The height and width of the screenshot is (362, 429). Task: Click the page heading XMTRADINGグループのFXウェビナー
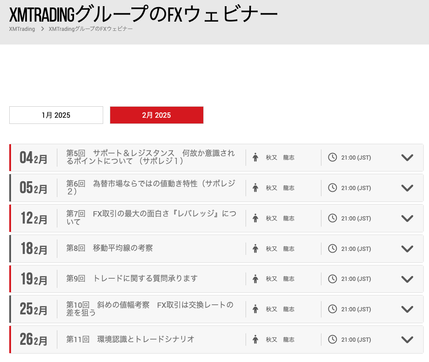coord(143,14)
